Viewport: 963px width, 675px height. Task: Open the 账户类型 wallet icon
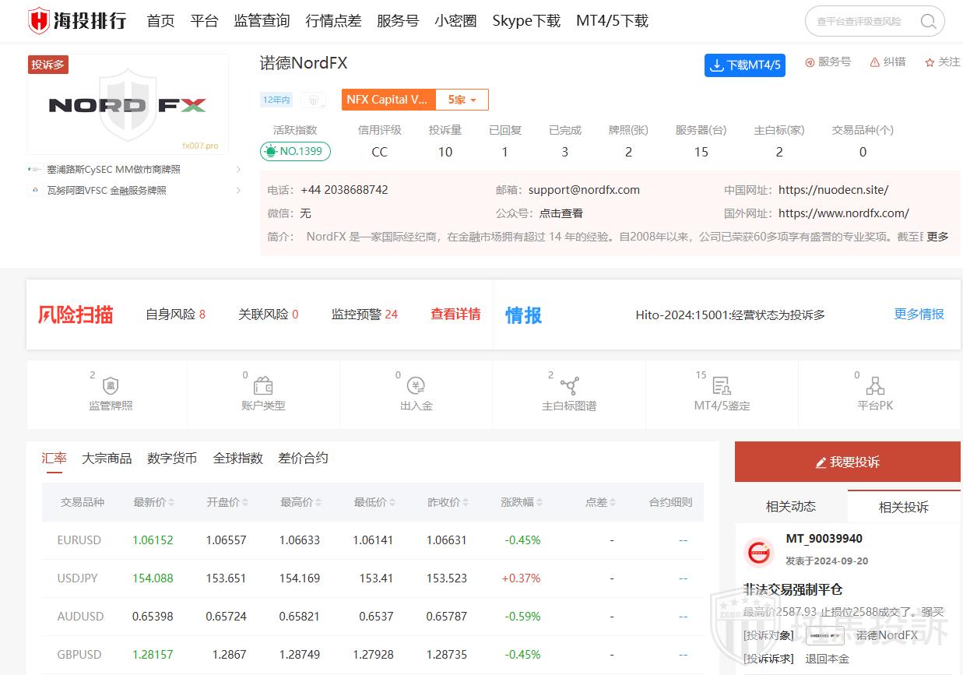click(x=263, y=386)
